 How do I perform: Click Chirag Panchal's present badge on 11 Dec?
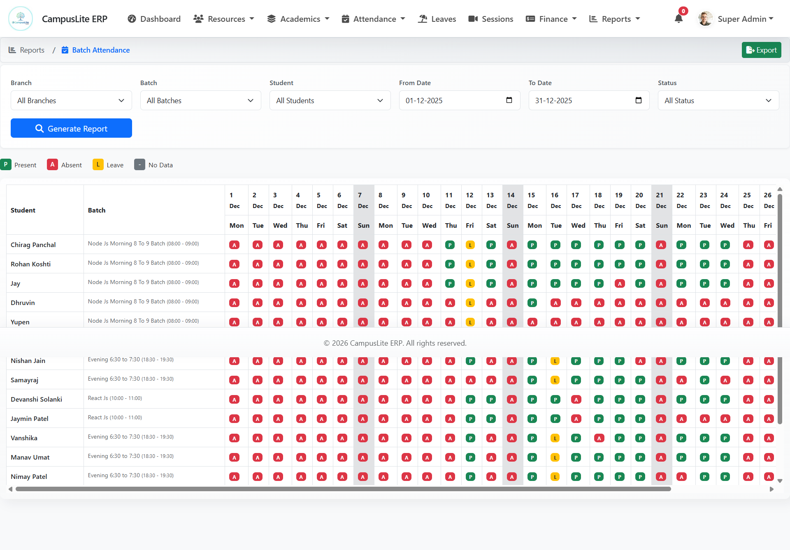point(450,245)
